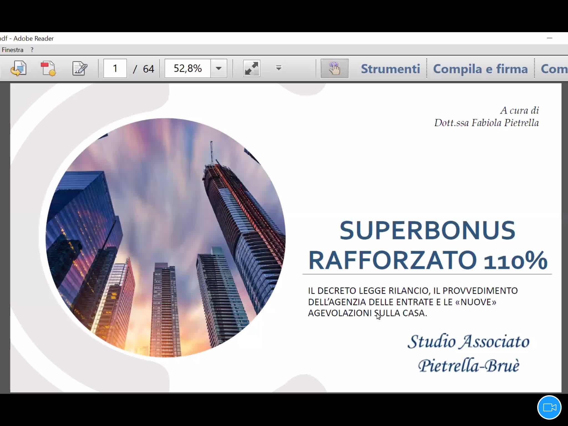Click the 'IL DECRETO LEGGE RILANCIO' line

[413, 291]
